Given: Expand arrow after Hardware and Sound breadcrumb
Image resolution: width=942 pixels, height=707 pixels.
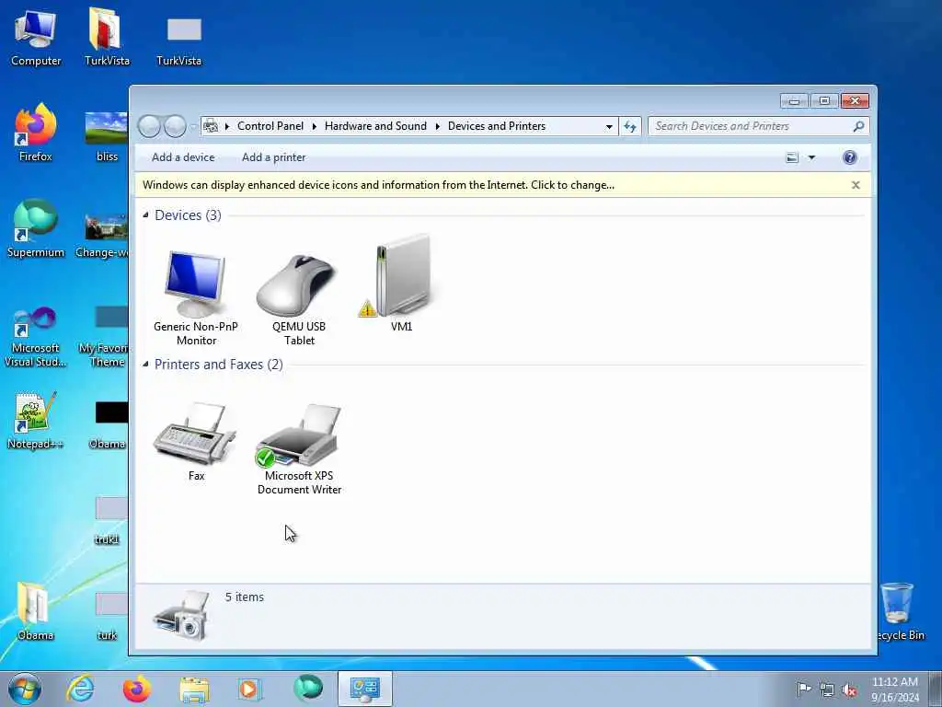Looking at the screenshot, I should click(x=437, y=126).
